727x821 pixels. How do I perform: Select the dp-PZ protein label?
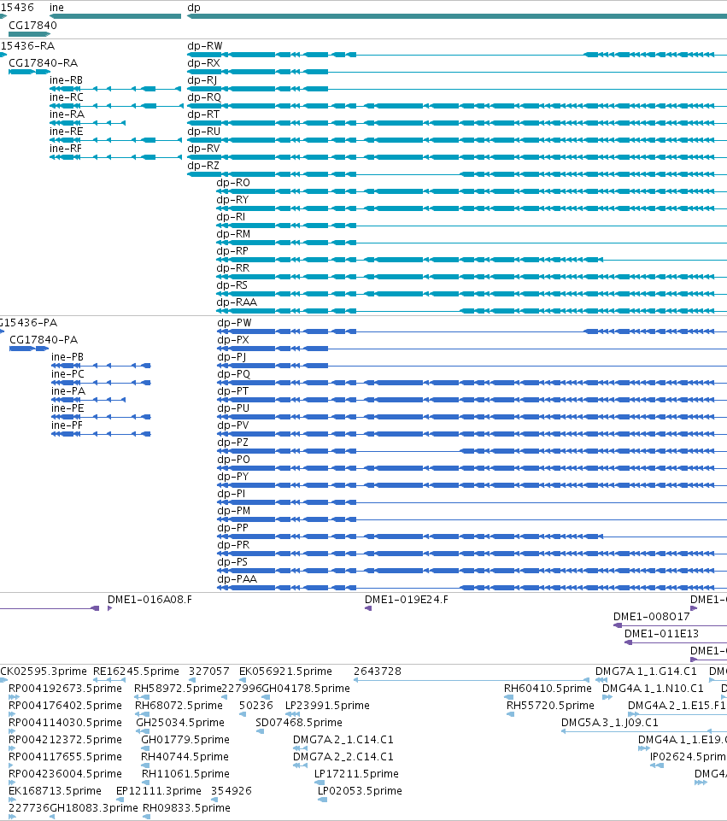click(233, 443)
